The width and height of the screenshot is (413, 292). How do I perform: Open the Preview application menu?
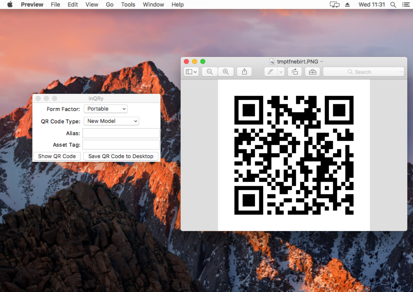pyautogui.click(x=32, y=5)
